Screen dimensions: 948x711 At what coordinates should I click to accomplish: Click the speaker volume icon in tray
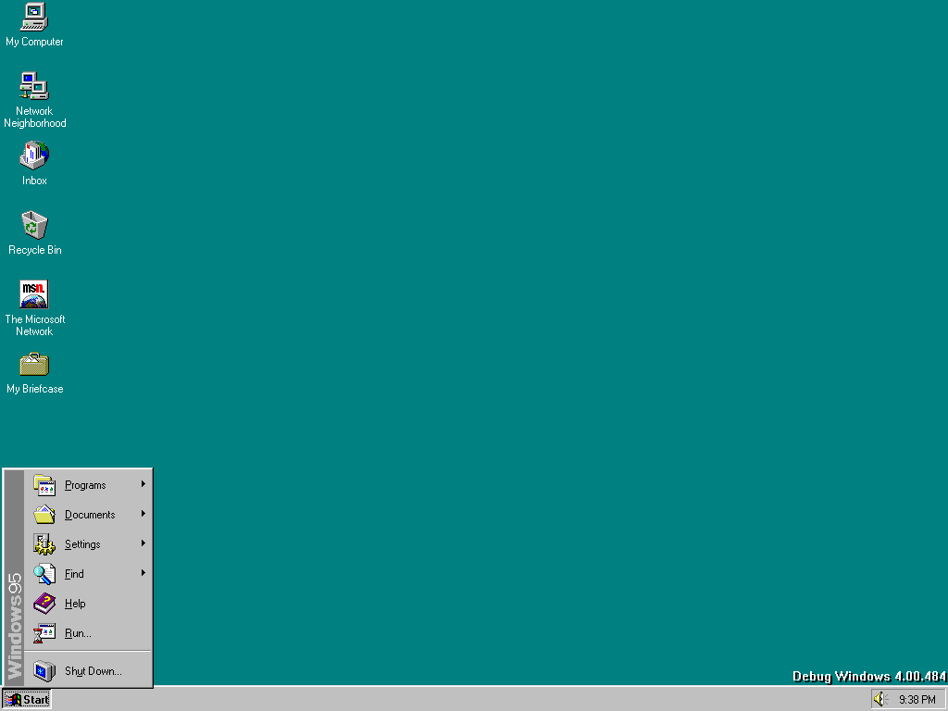tap(880, 700)
